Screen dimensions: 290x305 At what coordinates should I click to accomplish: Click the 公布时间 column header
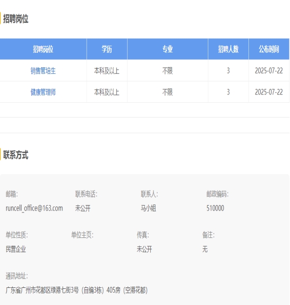[x=269, y=49]
